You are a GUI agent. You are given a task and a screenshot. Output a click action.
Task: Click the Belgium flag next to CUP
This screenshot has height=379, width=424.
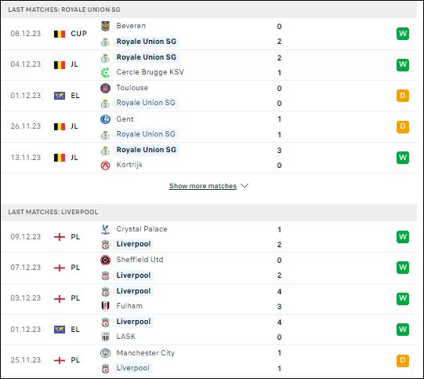[60, 34]
